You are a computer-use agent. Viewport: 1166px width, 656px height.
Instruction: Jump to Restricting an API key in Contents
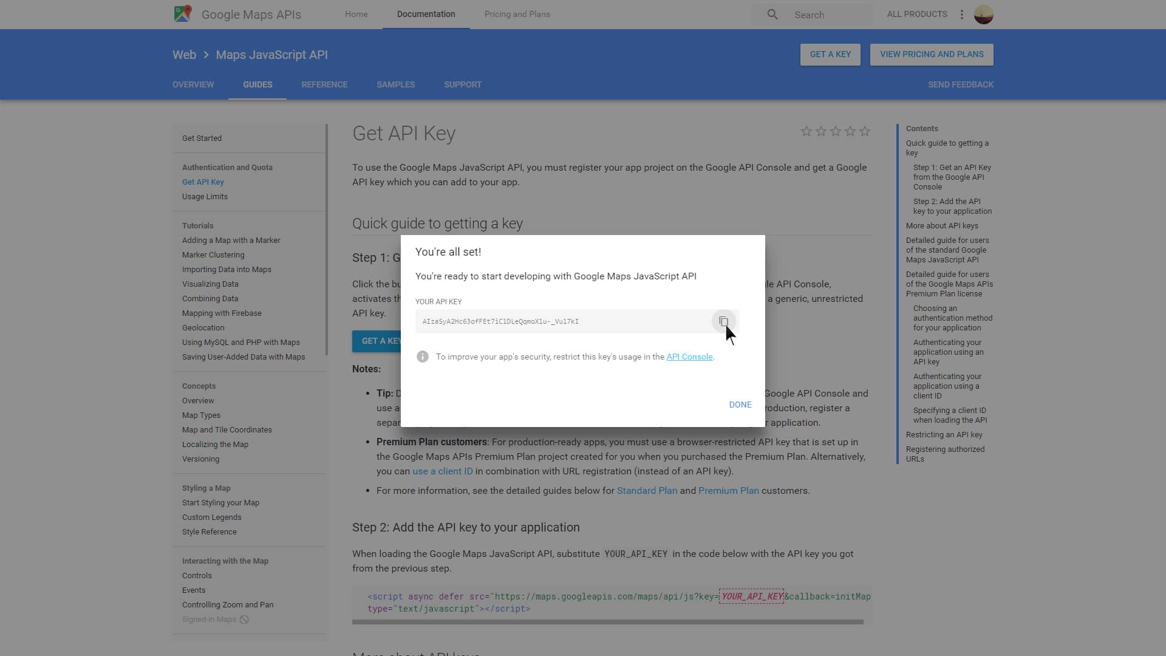(944, 435)
